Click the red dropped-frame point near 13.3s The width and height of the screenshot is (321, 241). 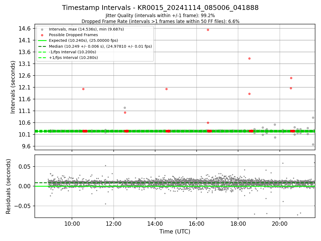pos(249,58)
